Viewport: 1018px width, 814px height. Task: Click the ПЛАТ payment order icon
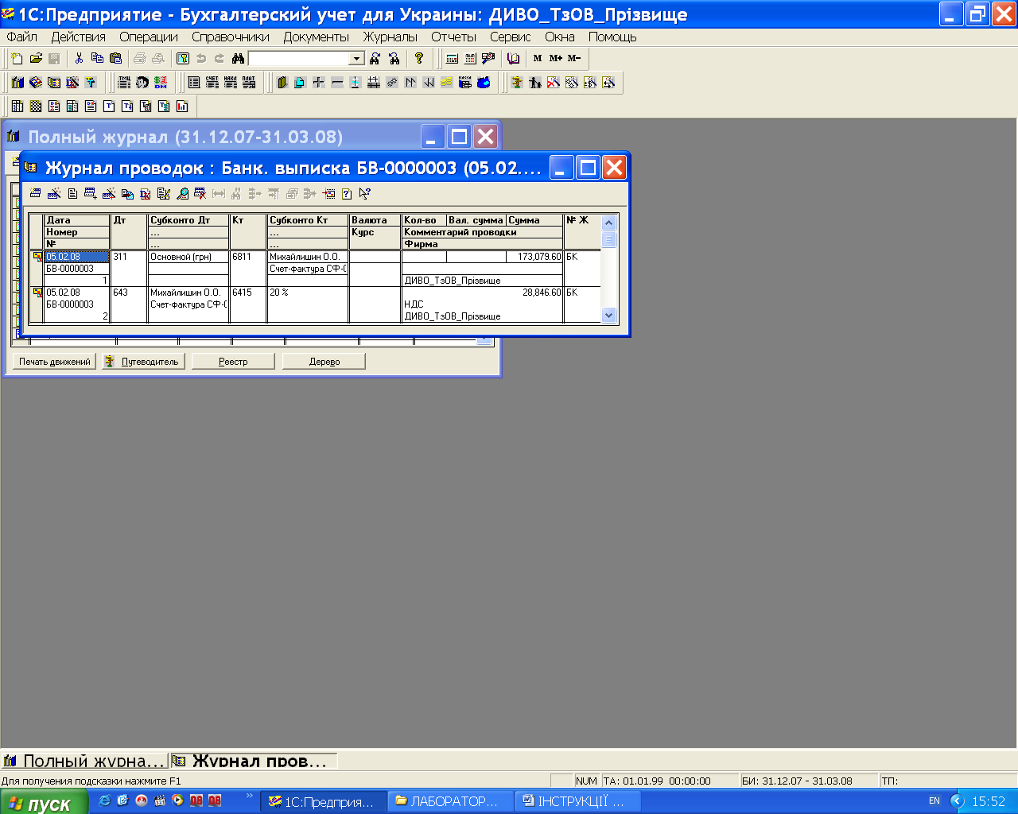(249, 83)
